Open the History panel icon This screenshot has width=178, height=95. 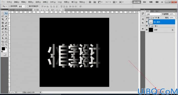point(143,14)
